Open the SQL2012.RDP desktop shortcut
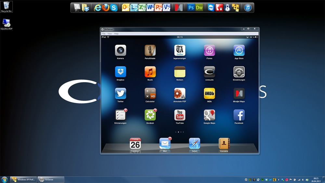This screenshot has width=325, height=183. (x=6, y=24)
